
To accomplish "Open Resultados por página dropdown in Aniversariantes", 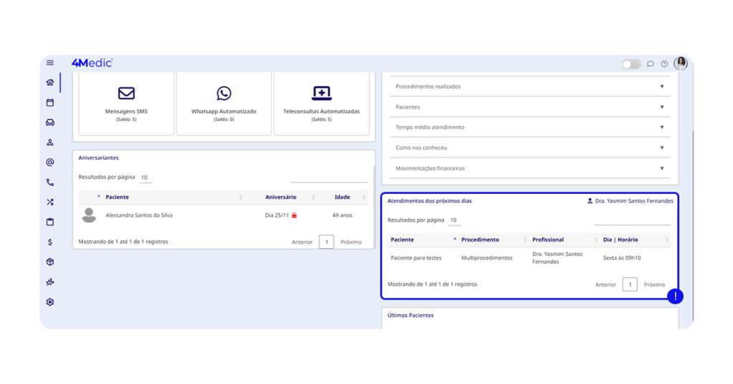I will pos(145,177).
